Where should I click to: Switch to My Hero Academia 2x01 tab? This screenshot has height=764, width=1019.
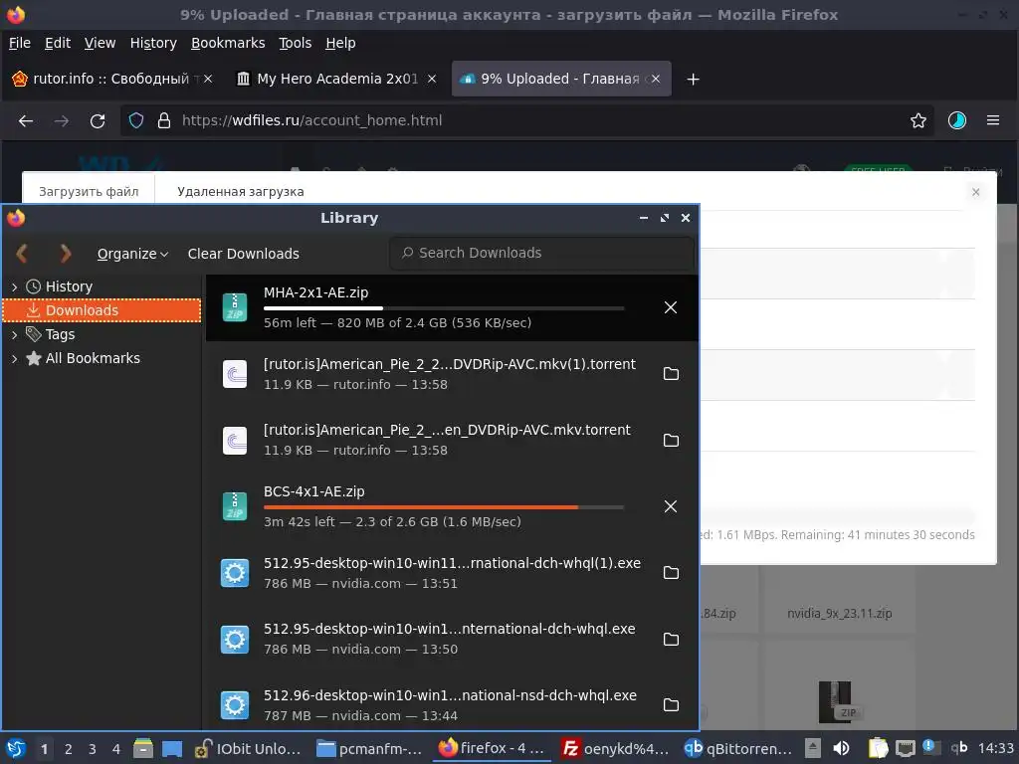point(336,79)
